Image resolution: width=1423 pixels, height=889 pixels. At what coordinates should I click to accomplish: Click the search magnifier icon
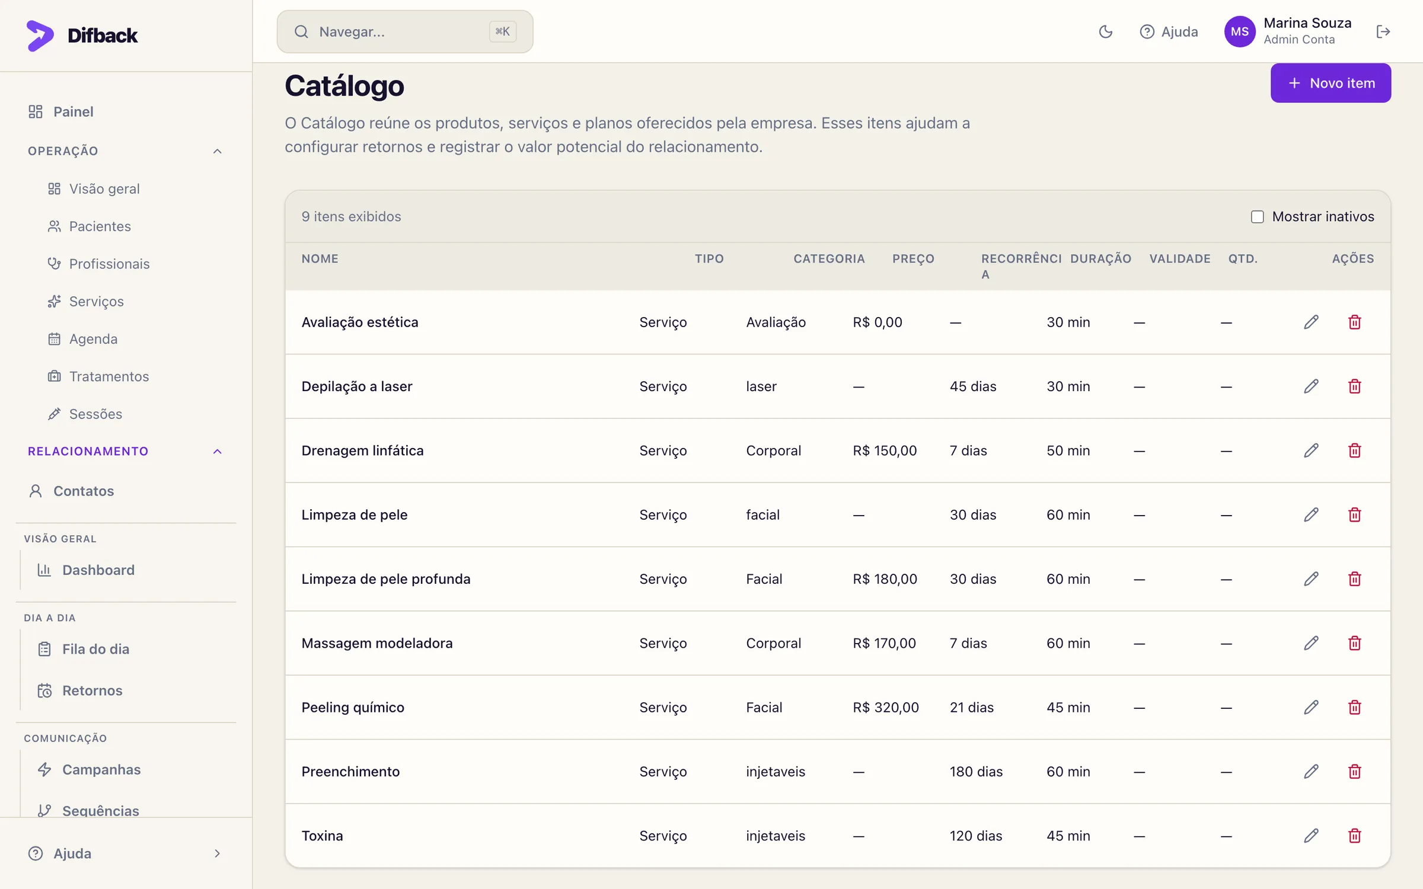click(x=301, y=31)
